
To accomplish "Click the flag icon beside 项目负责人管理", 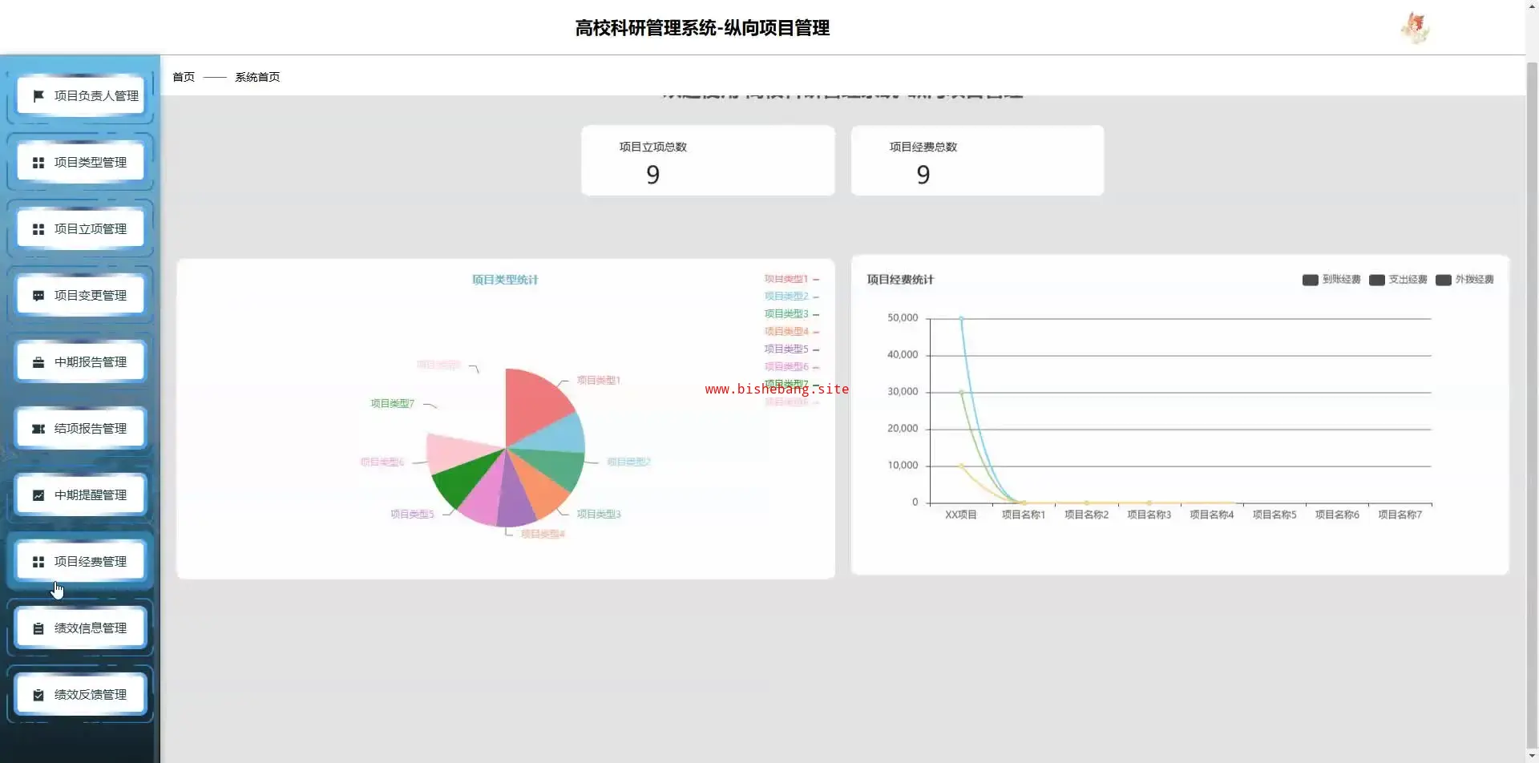I will point(38,96).
